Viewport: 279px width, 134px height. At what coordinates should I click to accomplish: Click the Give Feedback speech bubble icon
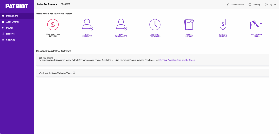coord(228,5)
